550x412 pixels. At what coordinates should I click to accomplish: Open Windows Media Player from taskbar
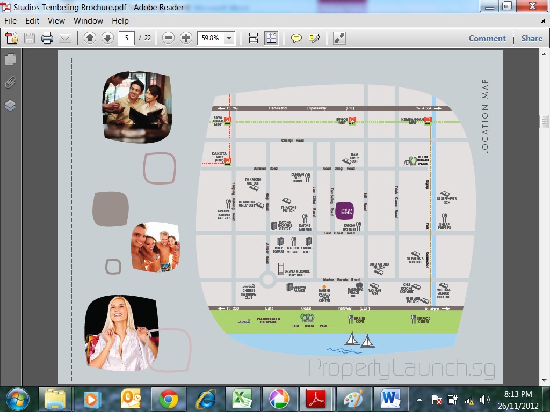[92, 399]
